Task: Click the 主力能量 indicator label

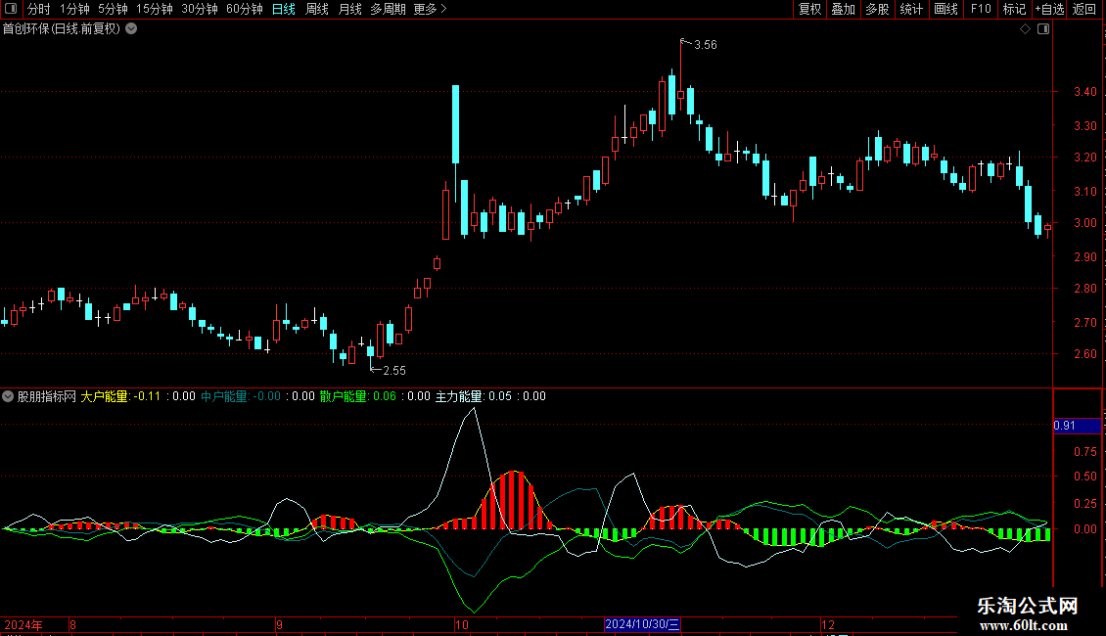Action: click(459, 396)
